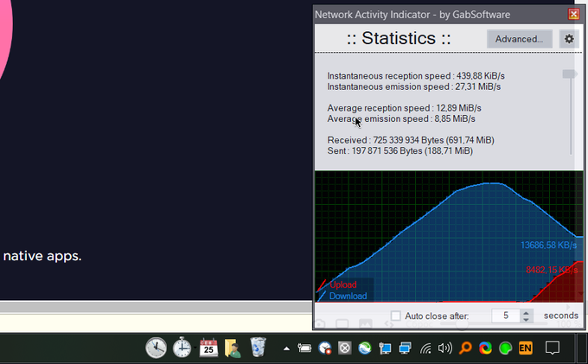Open the notification action center
Image resolution: width=588 pixels, height=364 pixels.
point(553,348)
